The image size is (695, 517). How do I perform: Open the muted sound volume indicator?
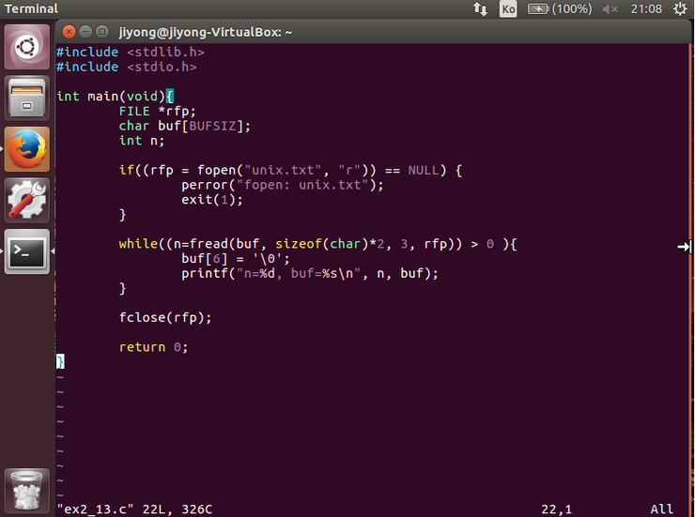coord(610,8)
